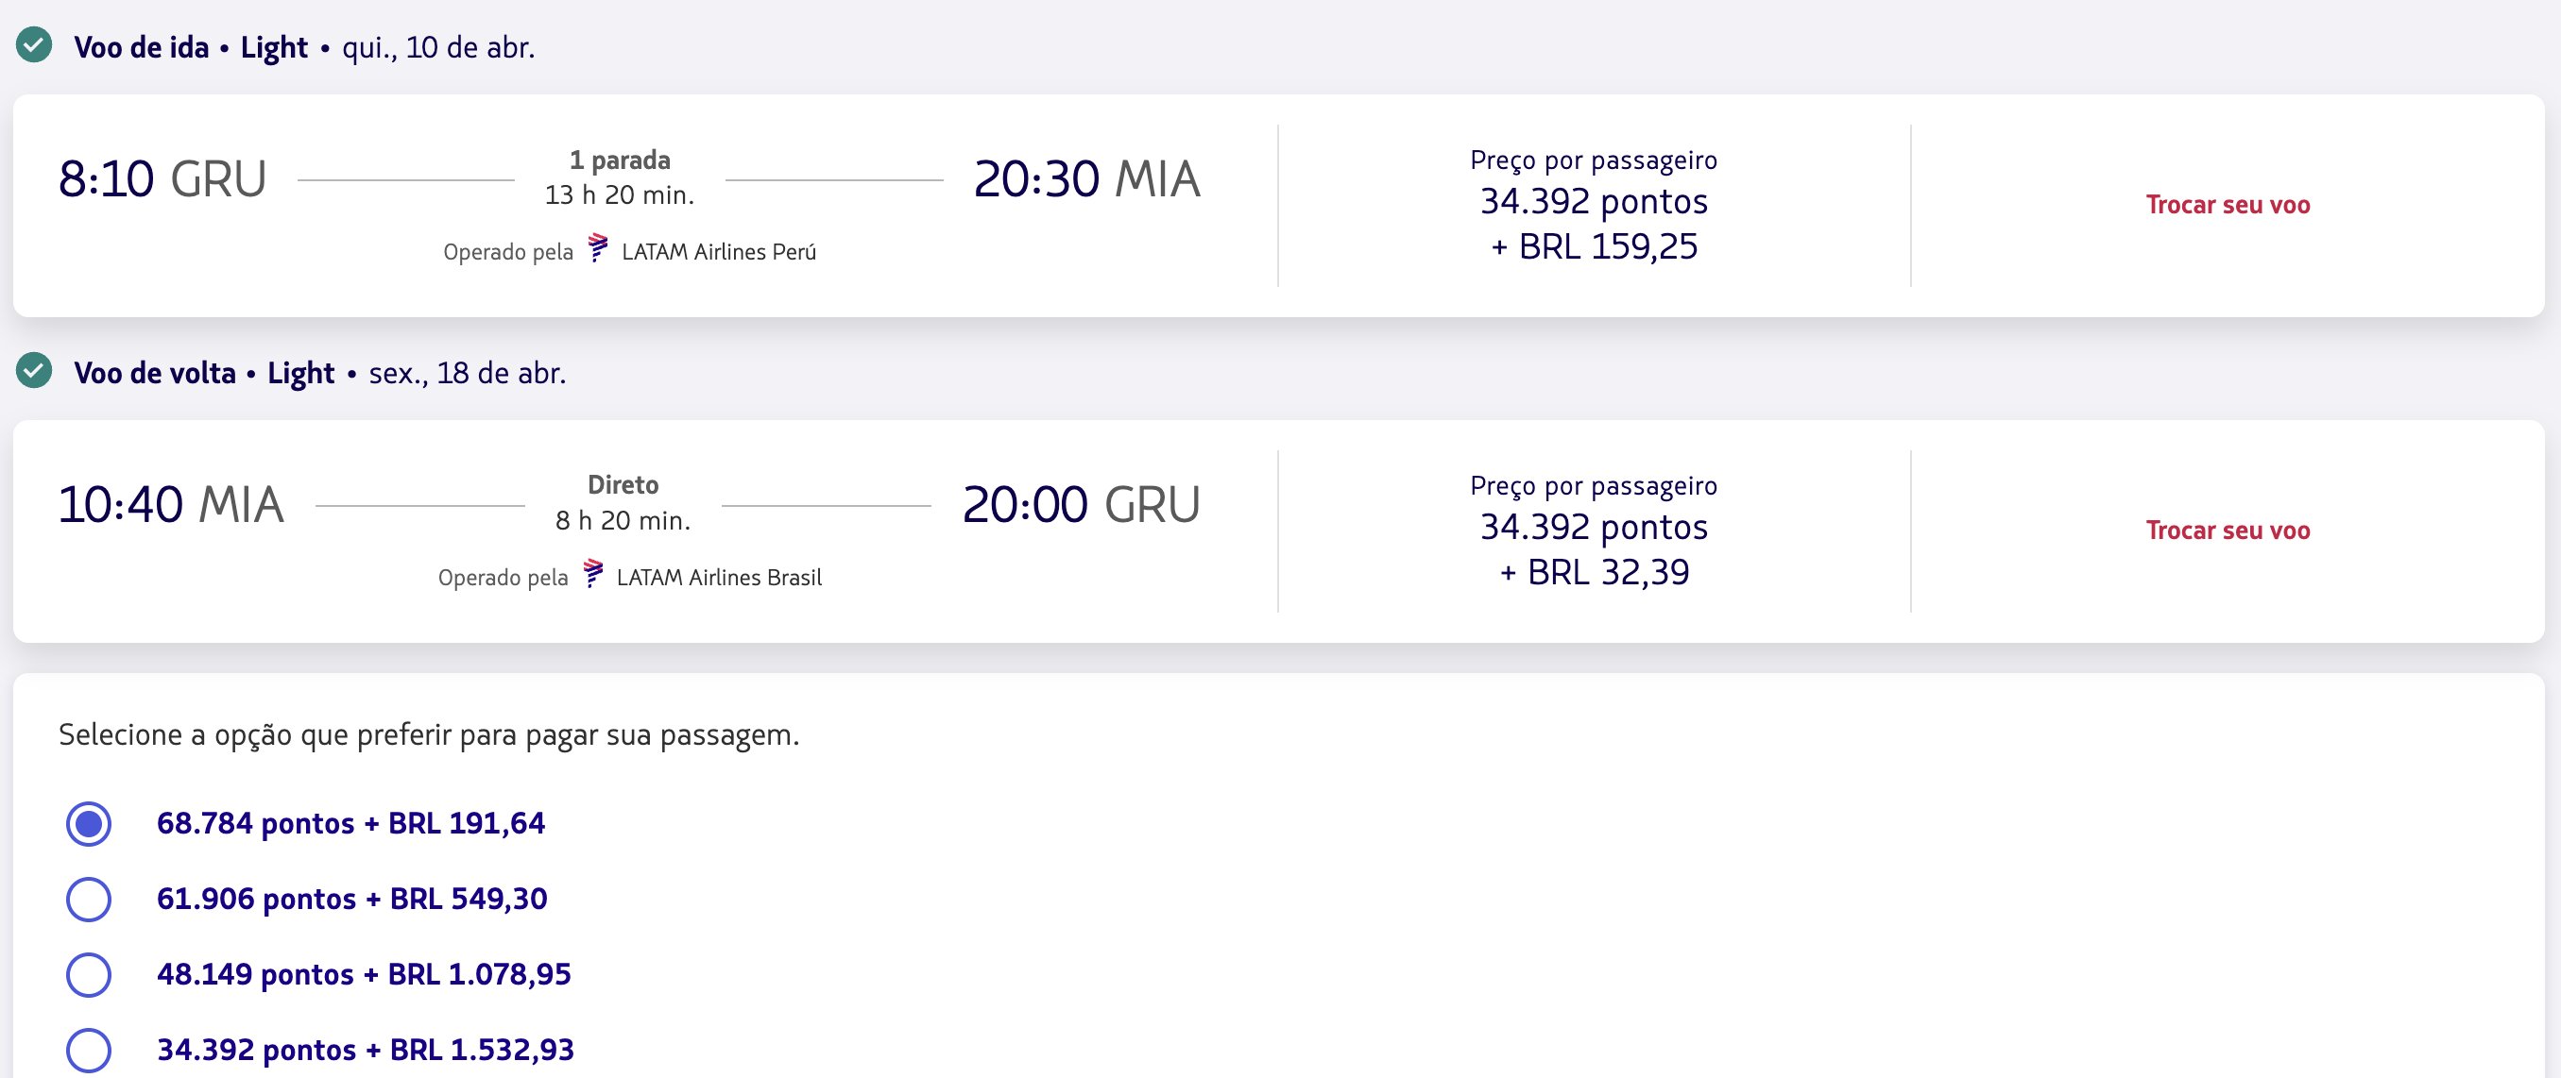Click the green checkmark beside Voo de volta
2561x1078 pixels.
[x=35, y=371]
